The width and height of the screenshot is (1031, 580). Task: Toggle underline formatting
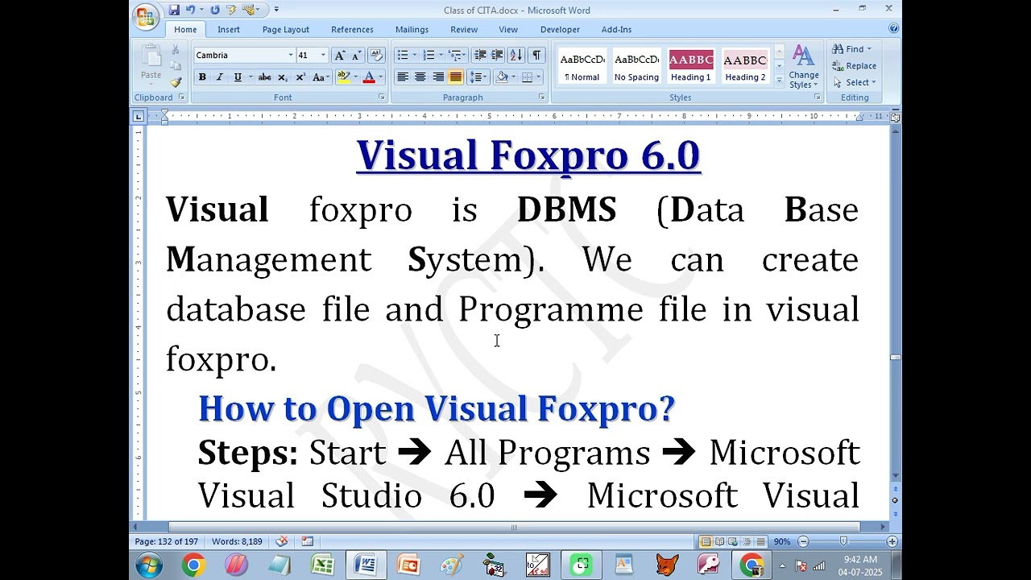tap(237, 77)
